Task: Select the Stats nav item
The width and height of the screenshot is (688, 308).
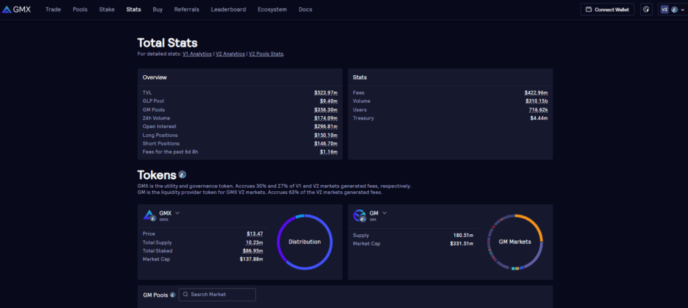Action: click(x=134, y=9)
